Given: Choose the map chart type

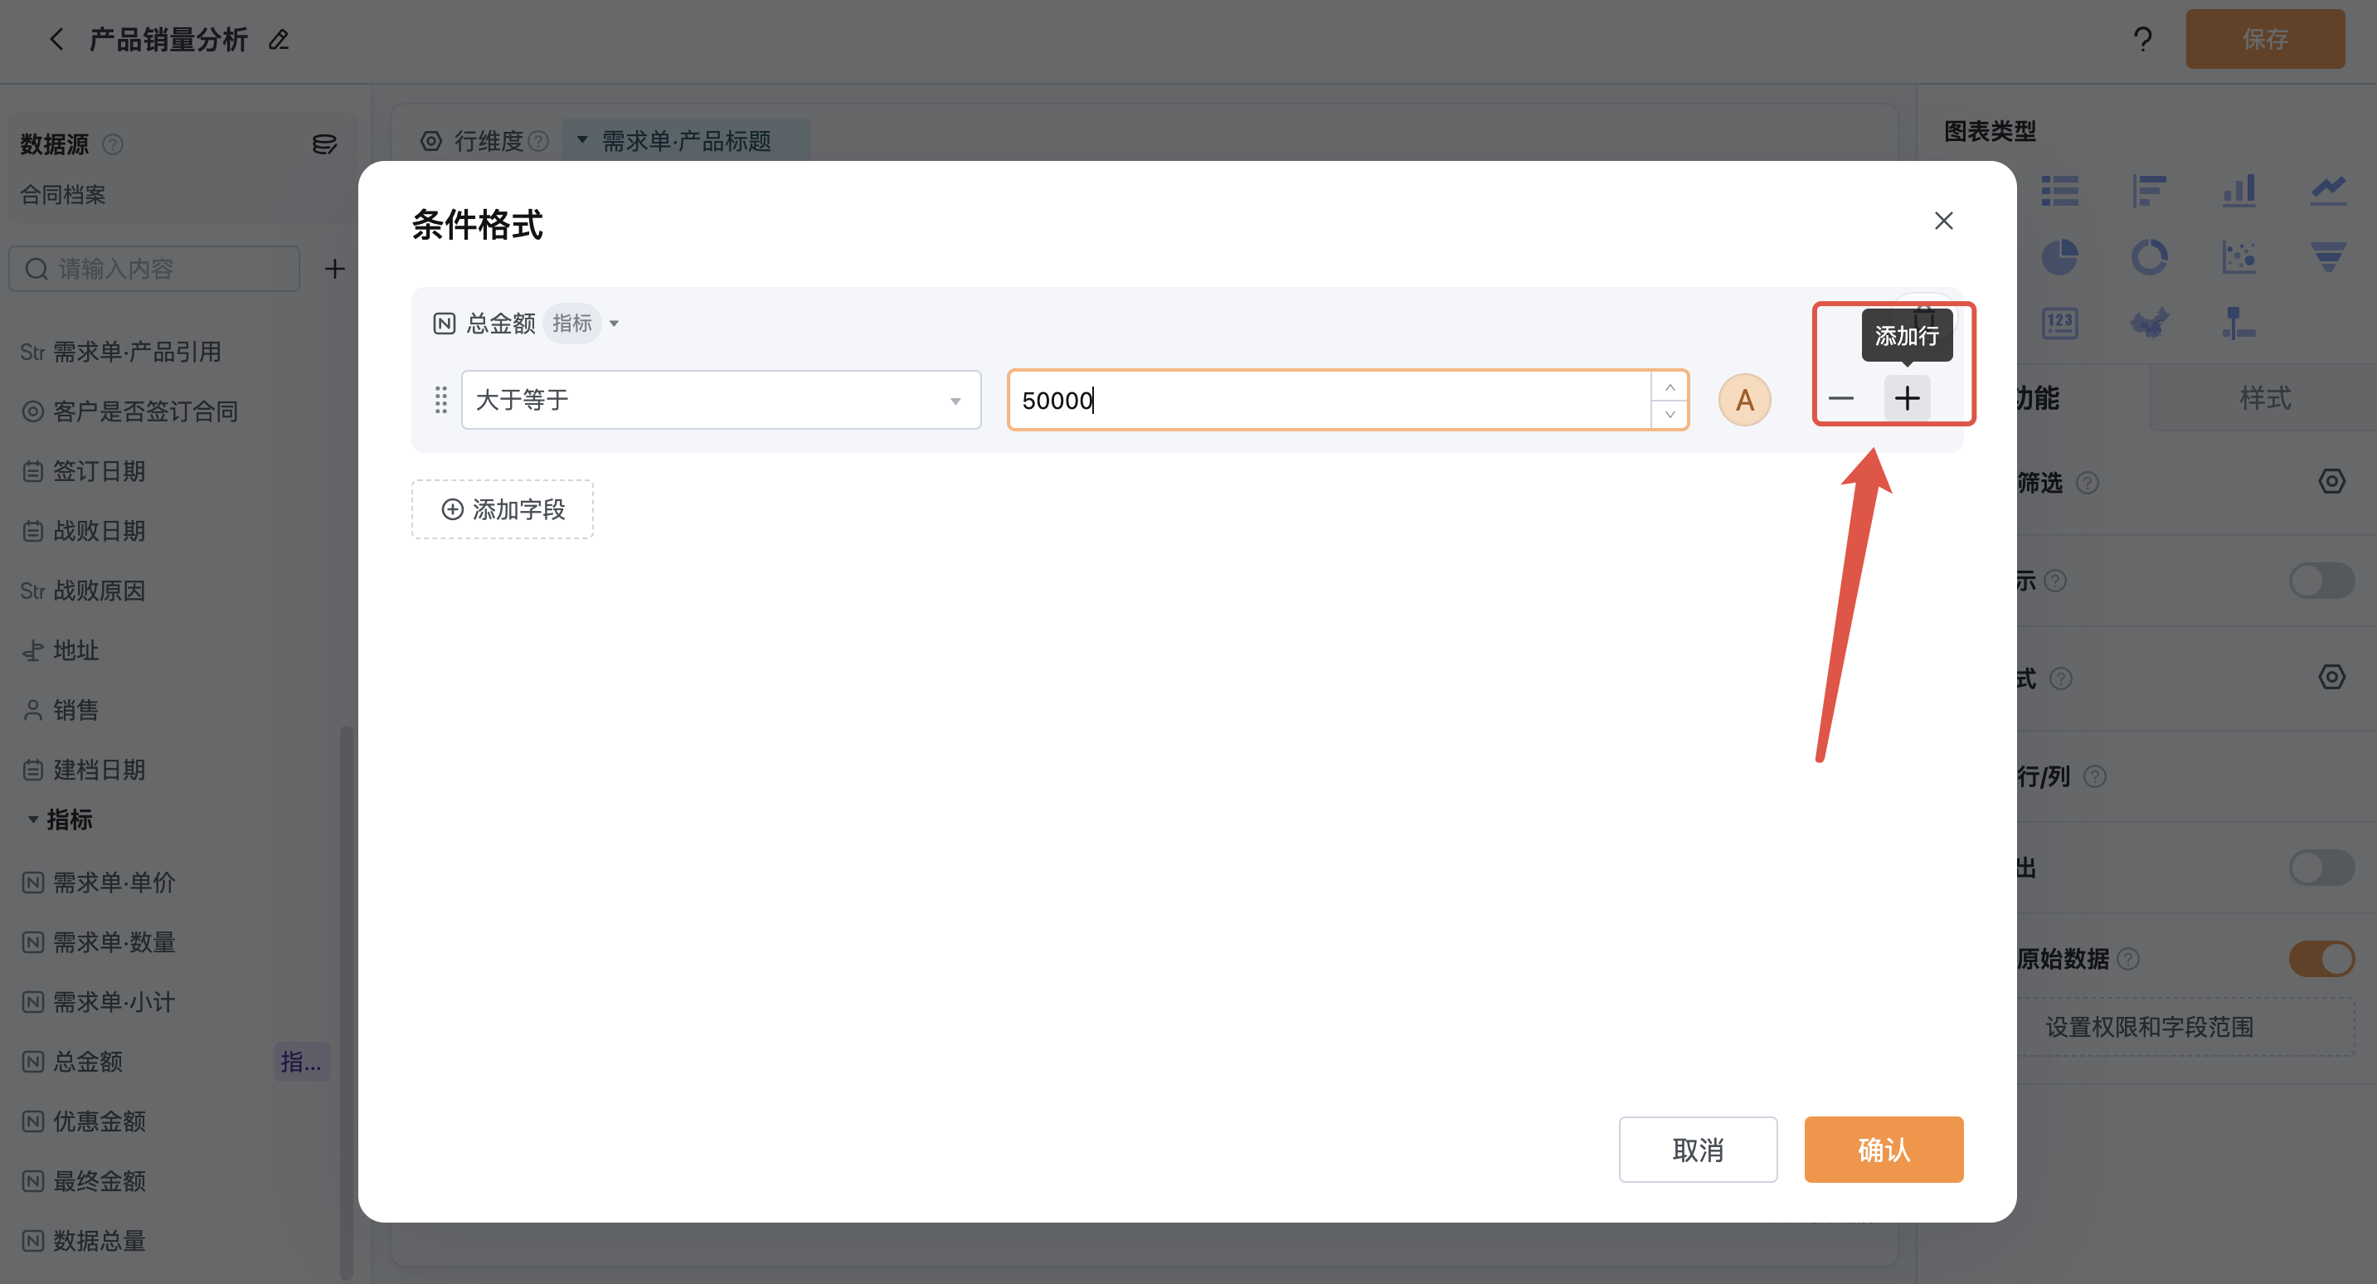Looking at the screenshot, I should 2149,324.
